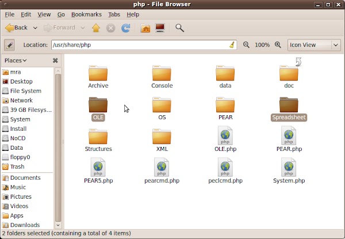
Task: Zoom in with the plus magnifier
Action: [278, 45]
